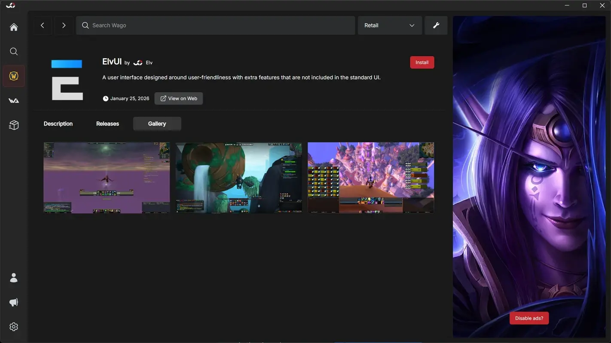Go to the Home page

(13, 27)
